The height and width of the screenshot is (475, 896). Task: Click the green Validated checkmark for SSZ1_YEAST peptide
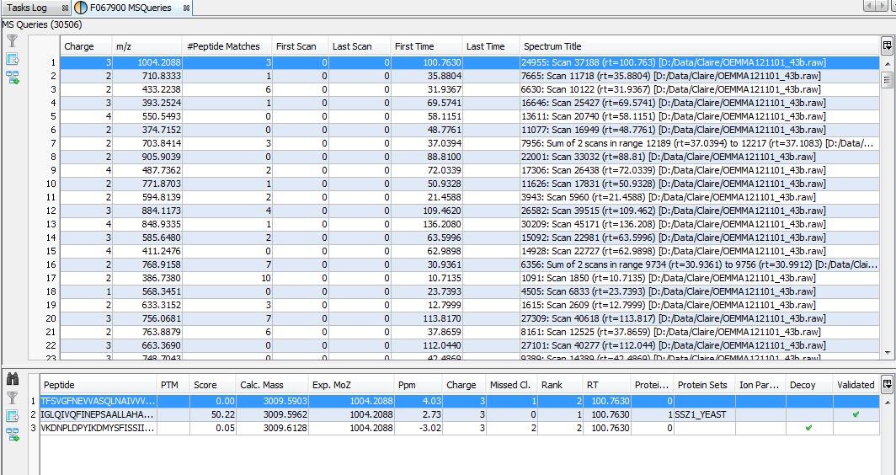856,414
